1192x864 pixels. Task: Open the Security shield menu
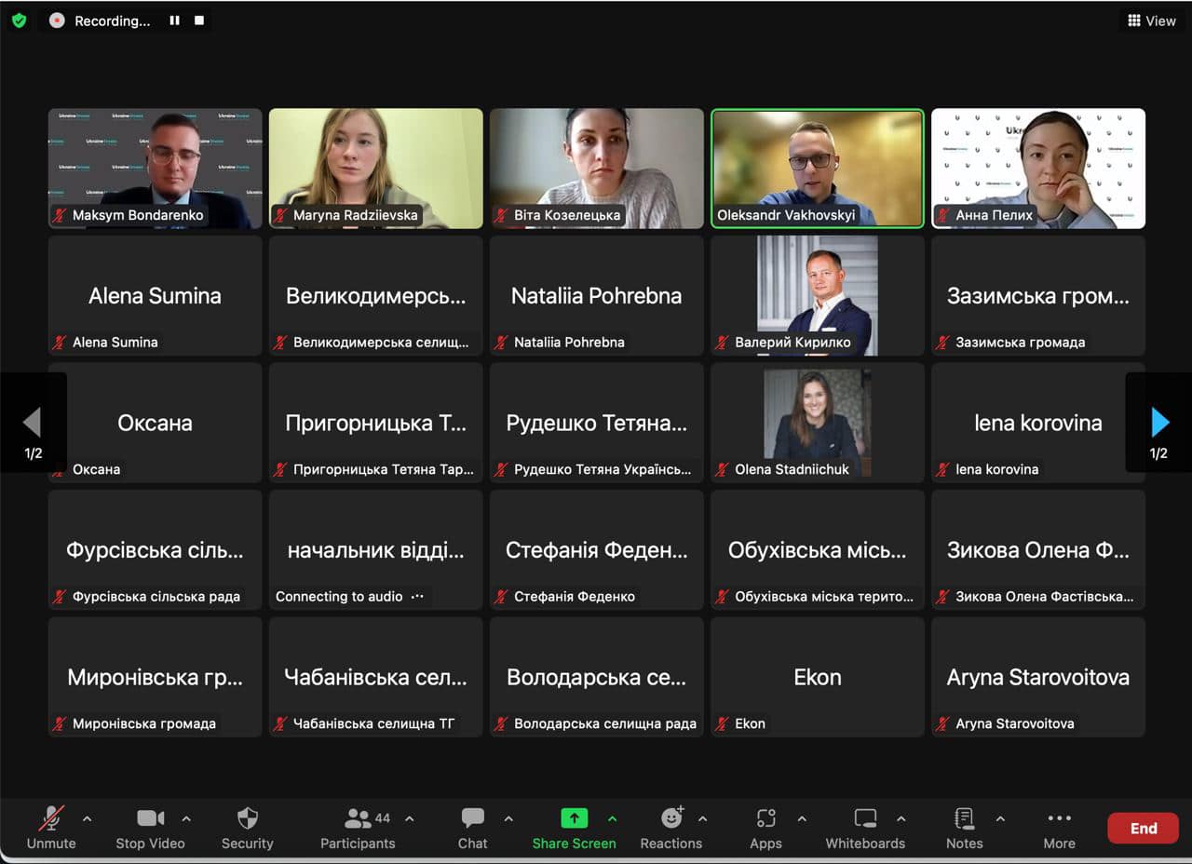[x=247, y=828]
